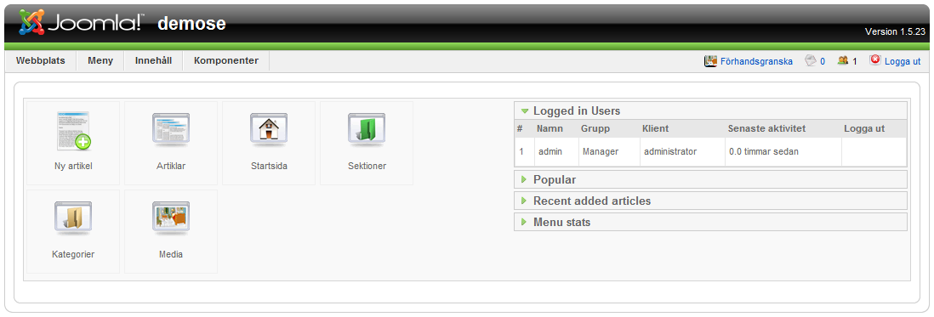This screenshot has width=934, height=317.
Task: Click the Joomla! logo
Action: (x=81, y=23)
